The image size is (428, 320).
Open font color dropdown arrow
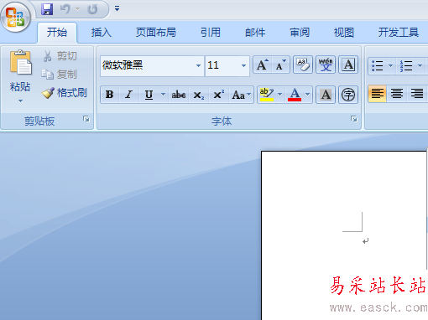(x=307, y=95)
